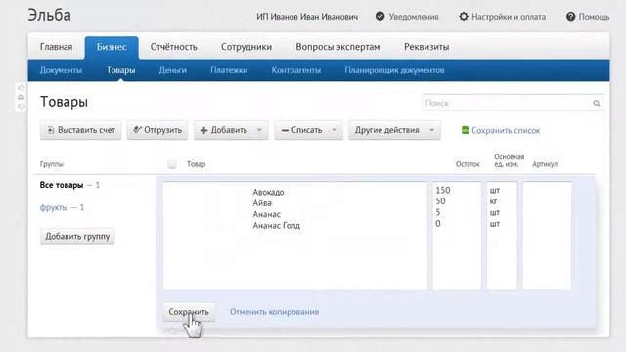Open the Документы submenu item
Screen dimensions: 626x352
(x=61, y=70)
